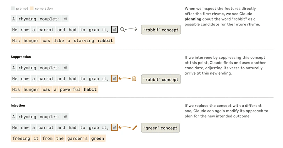
Task: Select the 'powerful' completion token
Action: 70,89
